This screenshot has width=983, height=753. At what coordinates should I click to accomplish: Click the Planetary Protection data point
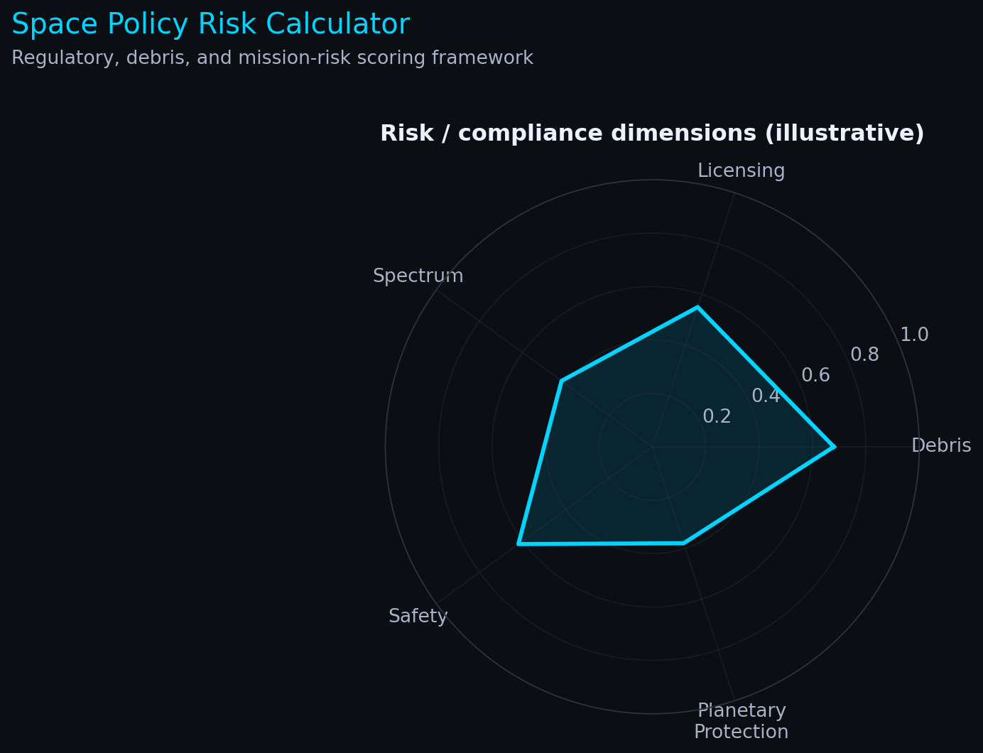[684, 543]
